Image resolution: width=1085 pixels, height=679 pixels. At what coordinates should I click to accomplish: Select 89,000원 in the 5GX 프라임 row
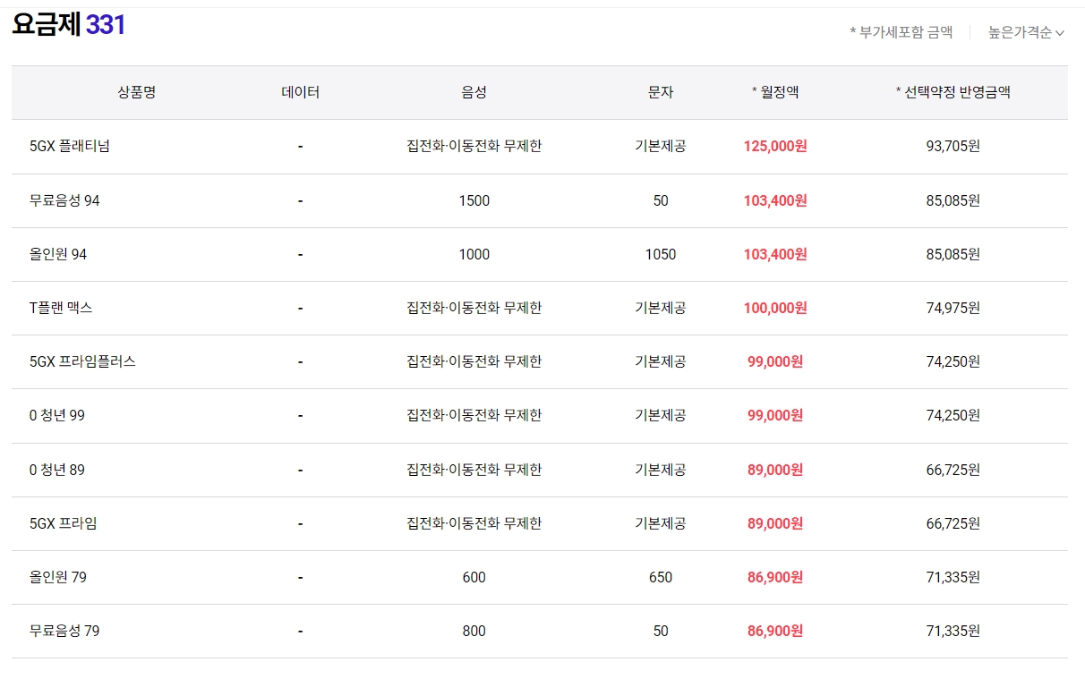pyautogui.click(x=775, y=523)
